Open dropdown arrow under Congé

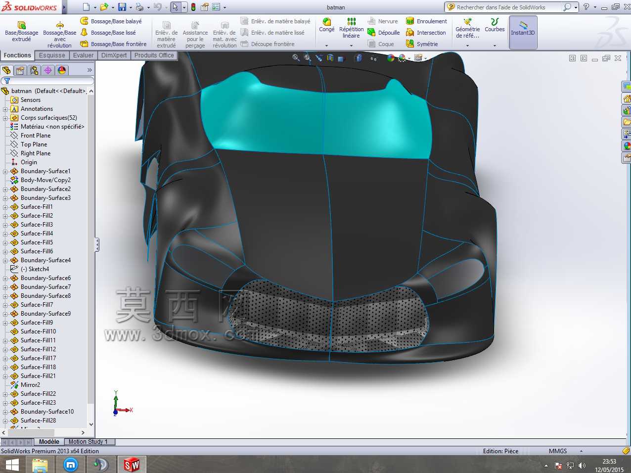326,46
